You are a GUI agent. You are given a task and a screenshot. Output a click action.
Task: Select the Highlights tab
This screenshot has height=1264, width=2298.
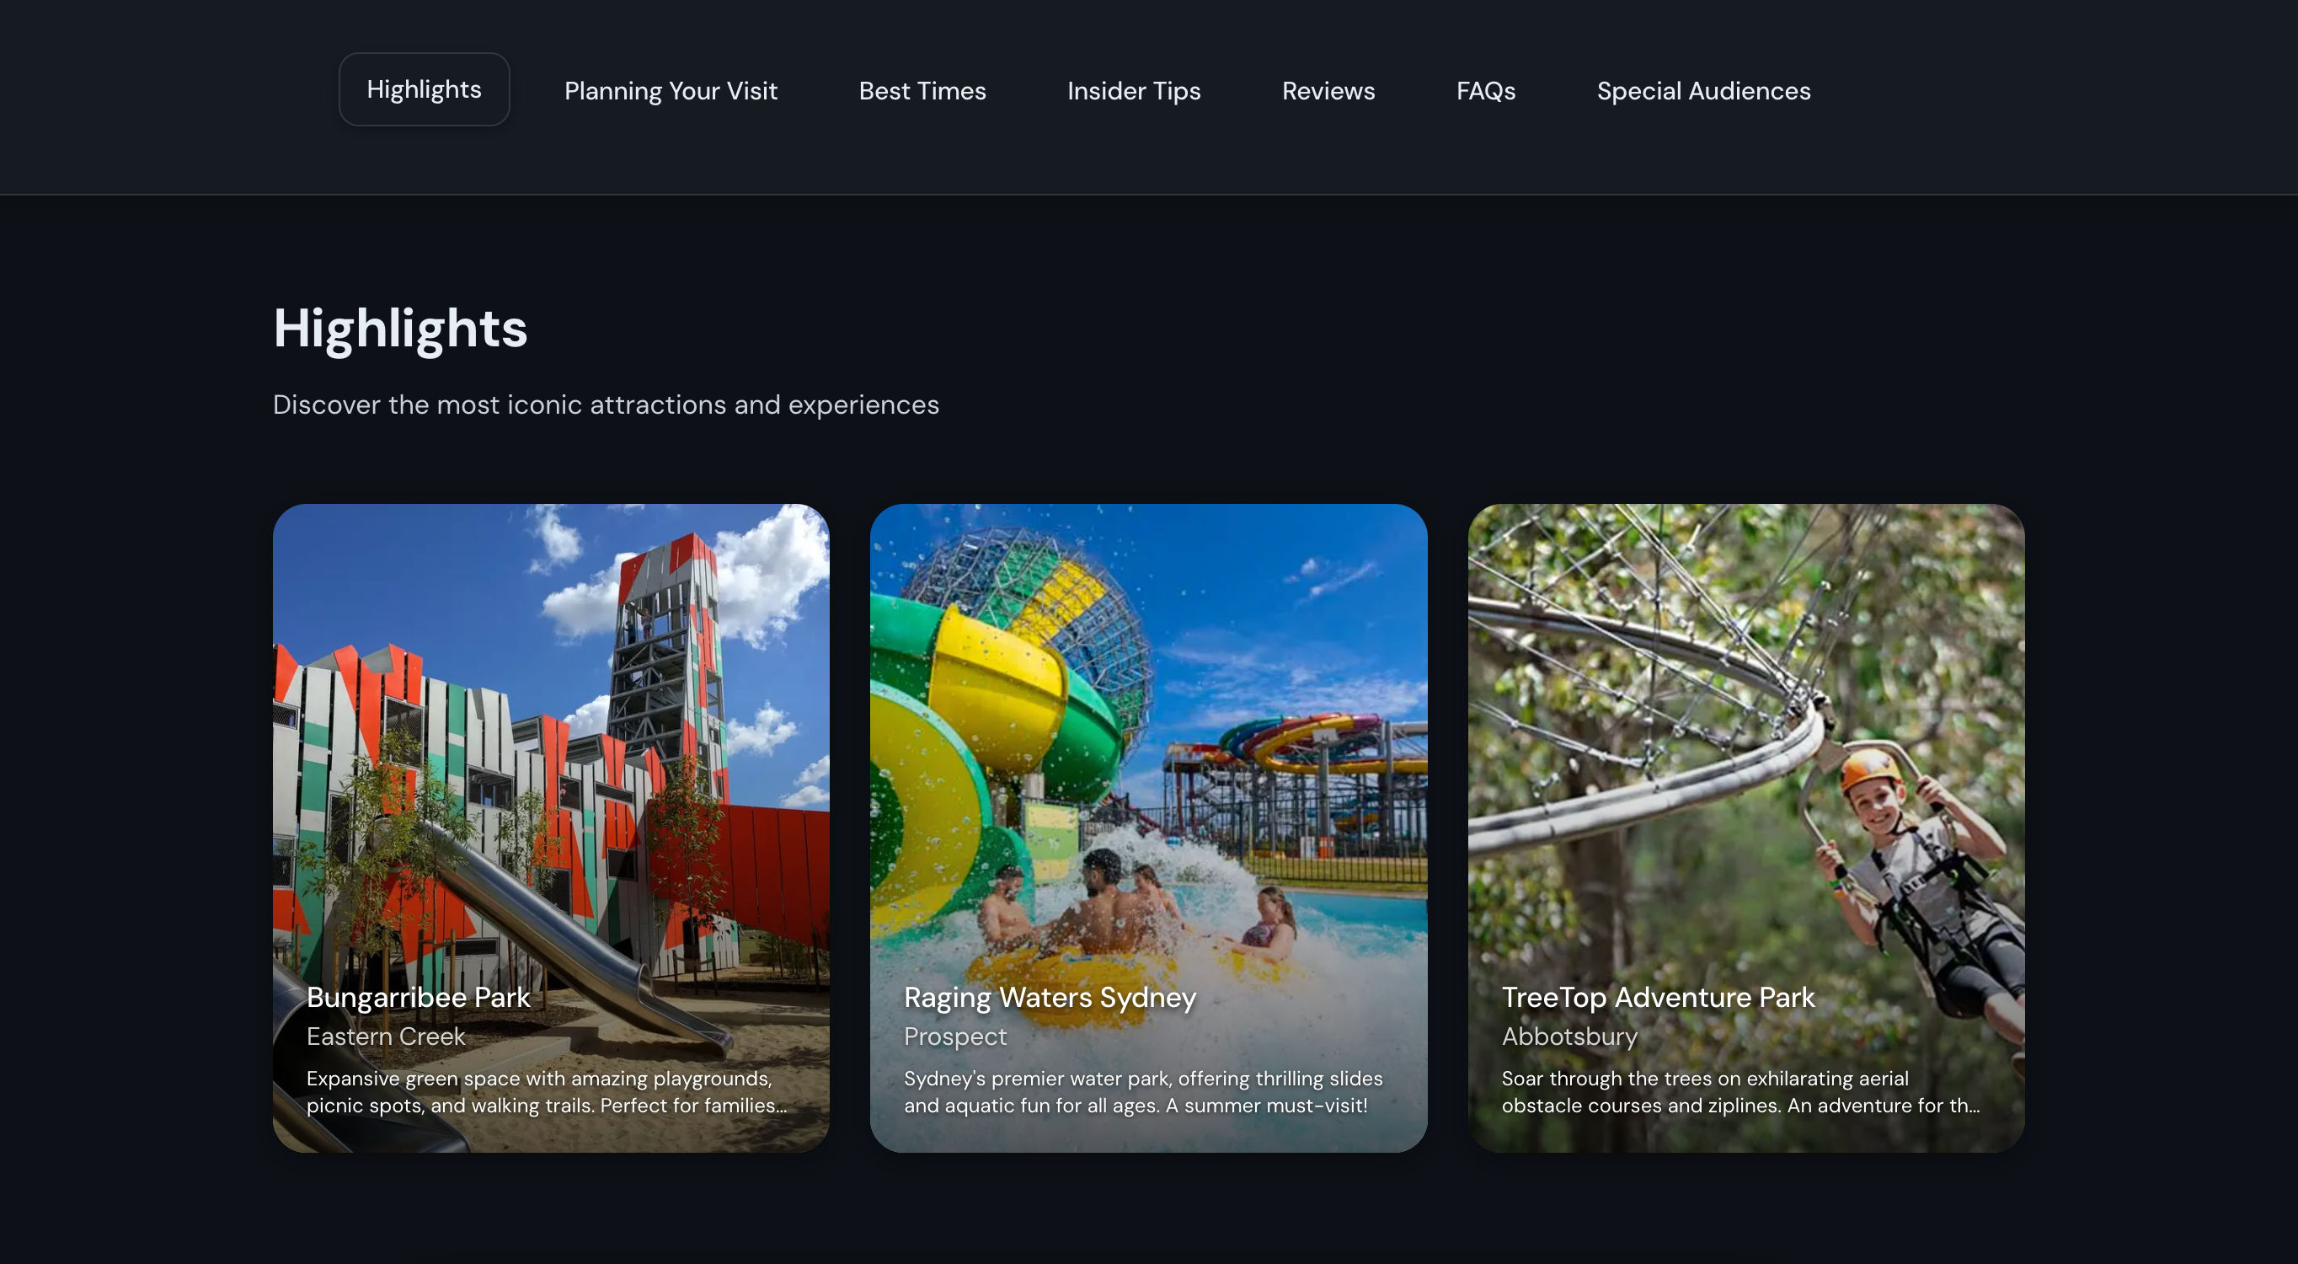(424, 89)
